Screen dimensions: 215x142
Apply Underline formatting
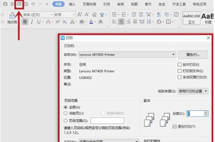39,22
